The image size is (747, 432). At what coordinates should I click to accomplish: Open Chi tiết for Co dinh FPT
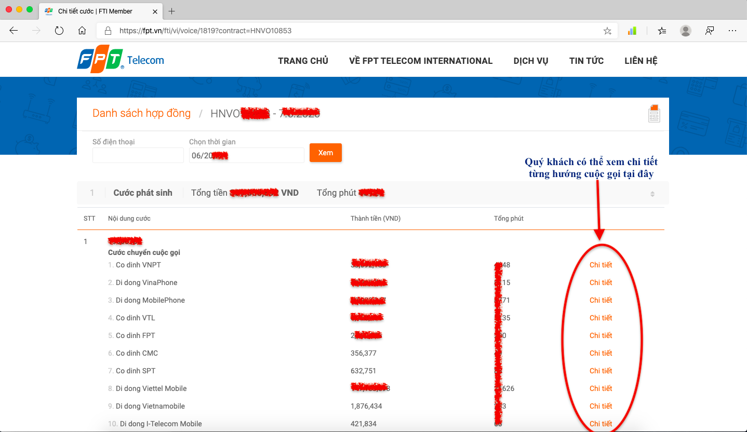(601, 335)
